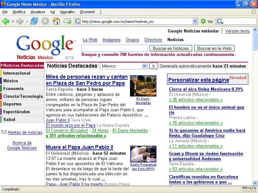Click the Buscar en la Web button
This screenshot has width=258, height=193.
pos(214,48)
